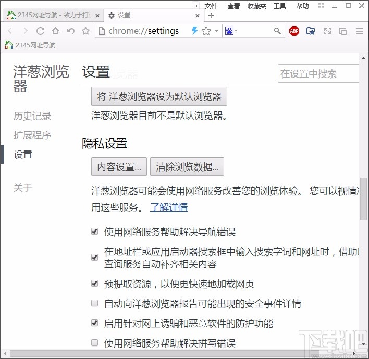Open the hamburger main menu
Screen dimensions: 369x359
[359, 31]
